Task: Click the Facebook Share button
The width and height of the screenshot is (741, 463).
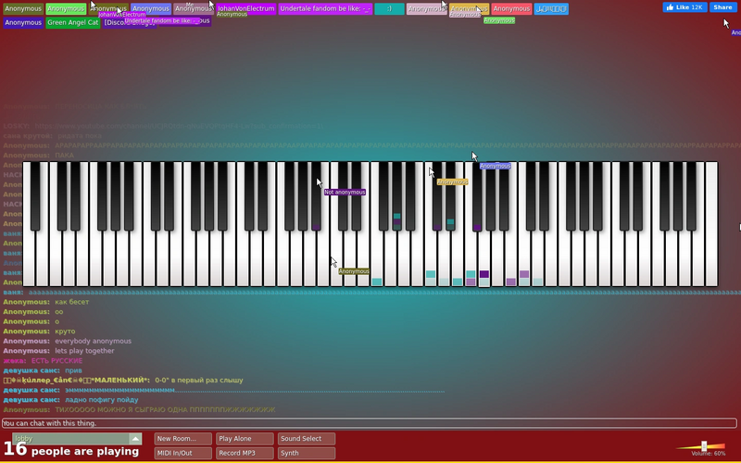Action: [x=722, y=7]
